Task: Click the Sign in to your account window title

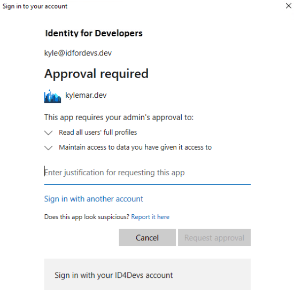Action: pos(35,6)
